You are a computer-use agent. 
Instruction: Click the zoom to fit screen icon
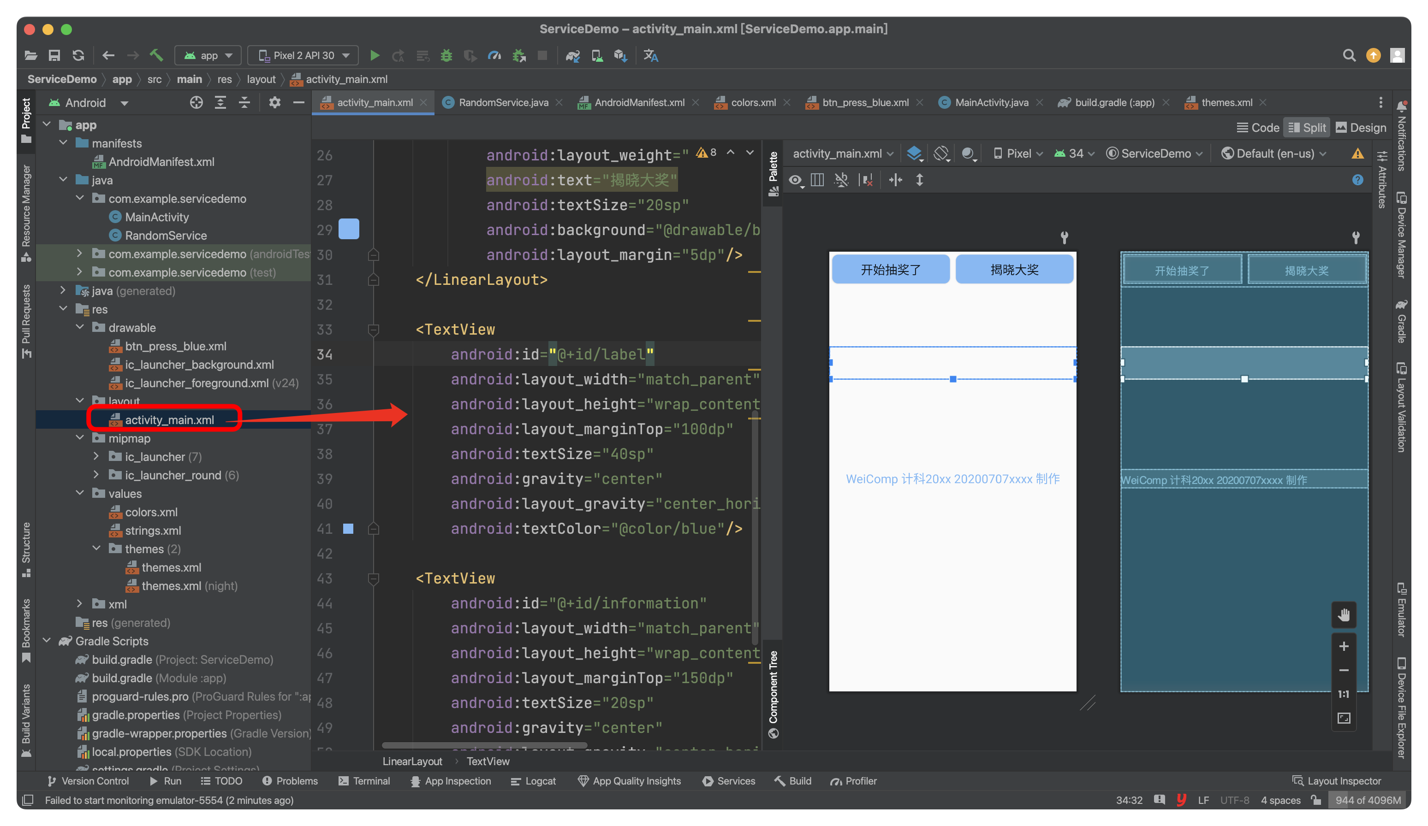pos(1344,718)
